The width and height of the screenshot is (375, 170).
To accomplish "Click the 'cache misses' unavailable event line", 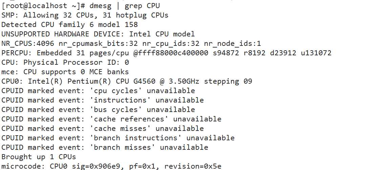I will (x=103, y=129).
